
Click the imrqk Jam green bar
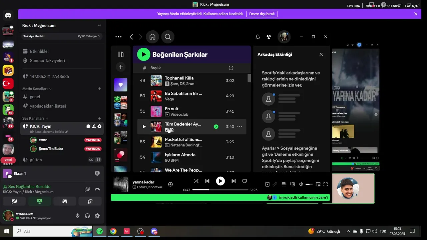221,197
